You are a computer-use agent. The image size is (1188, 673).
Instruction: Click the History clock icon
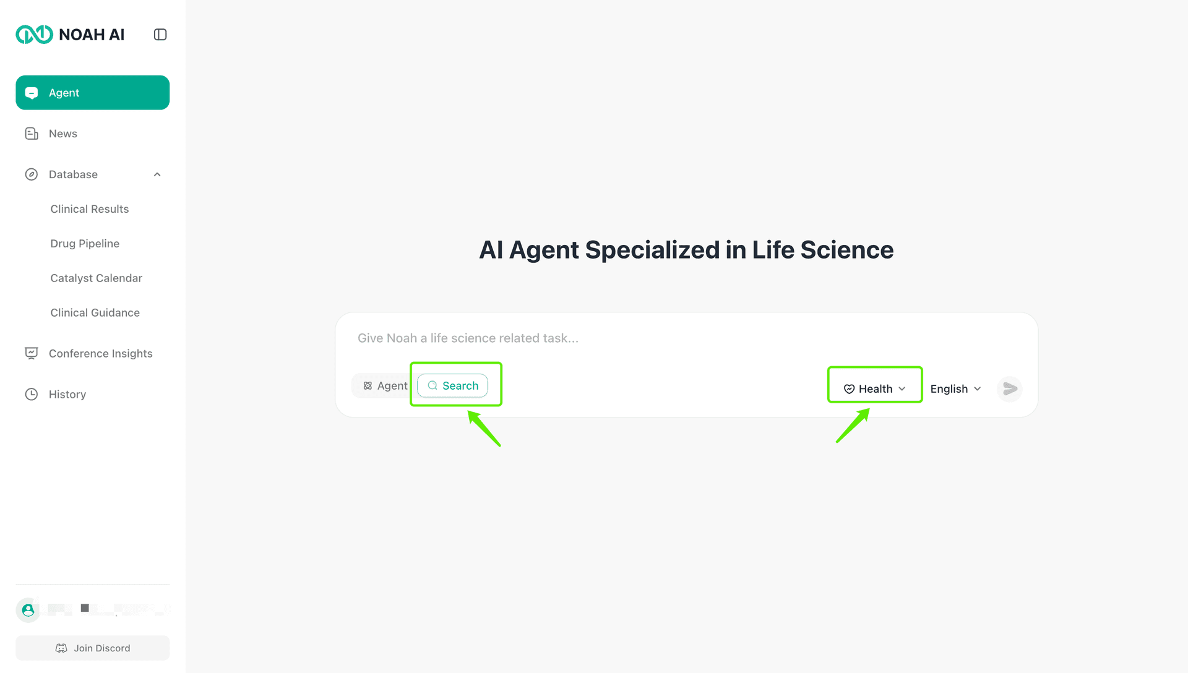coord(32,394)
